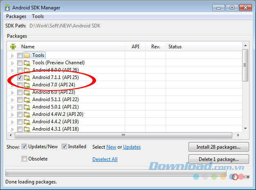The width and height of the screenshot is (256, 190).
Task: Check the Tools (Preview Channel) checkbox
Action: click(x=20, y=63)
